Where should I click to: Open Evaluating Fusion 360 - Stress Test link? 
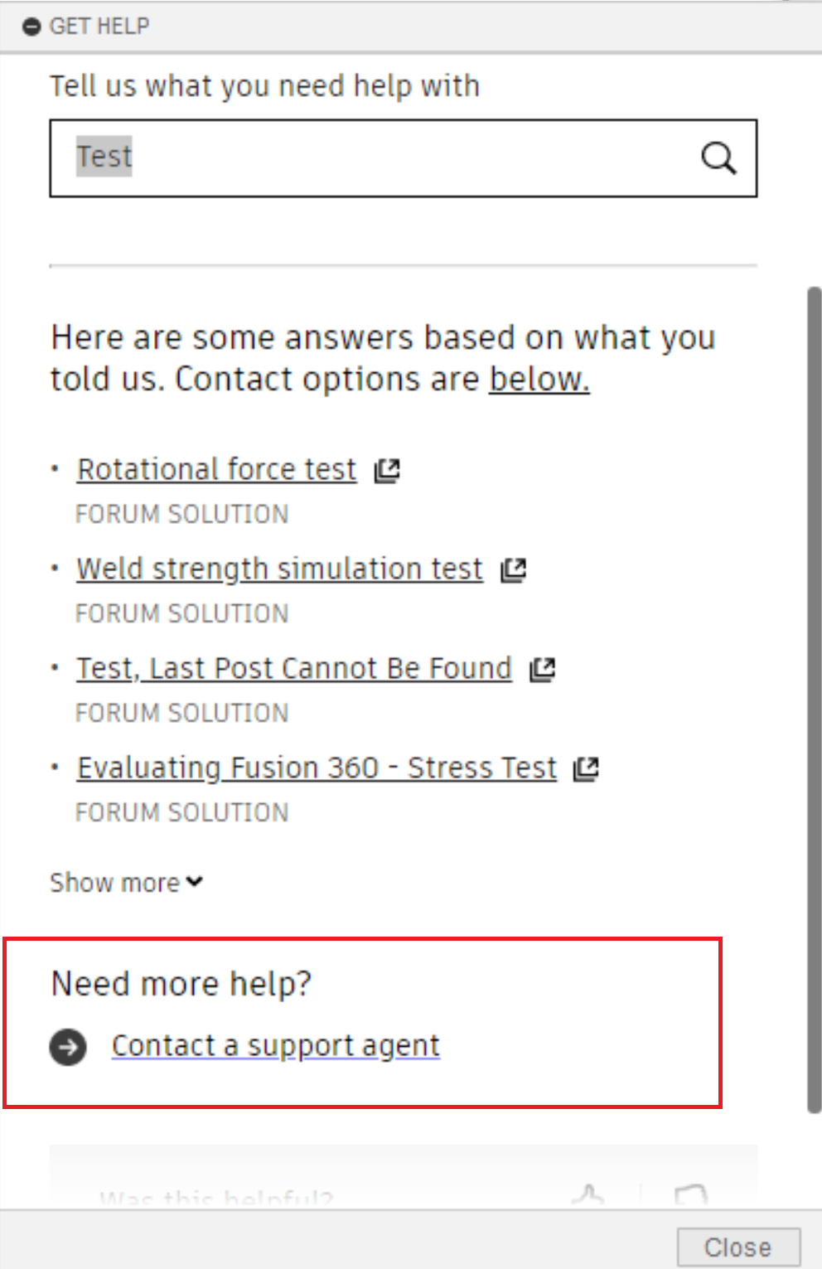pos(317,768)
